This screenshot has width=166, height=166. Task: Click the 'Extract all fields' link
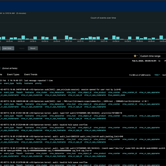pos(10,68)
